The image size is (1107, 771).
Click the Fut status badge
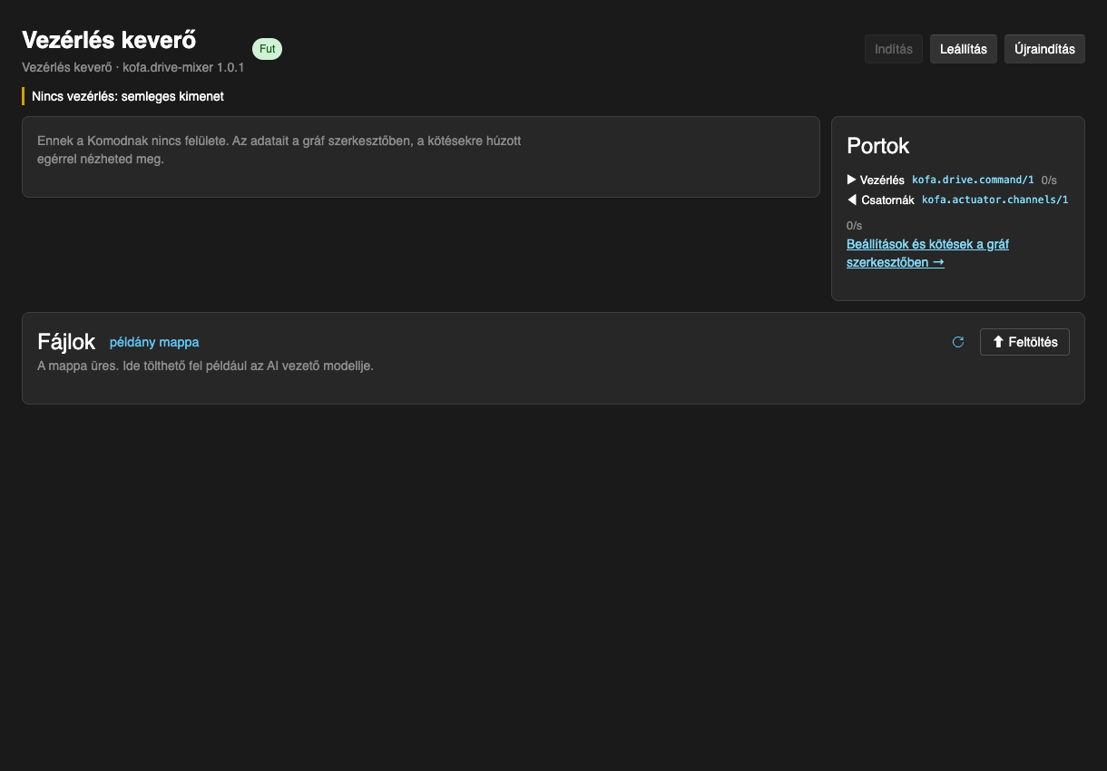click(x=267, y=49)
